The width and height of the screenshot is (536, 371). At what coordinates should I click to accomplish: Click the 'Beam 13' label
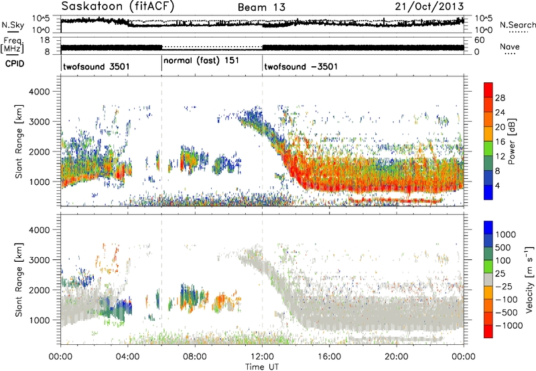pos(261,7)
